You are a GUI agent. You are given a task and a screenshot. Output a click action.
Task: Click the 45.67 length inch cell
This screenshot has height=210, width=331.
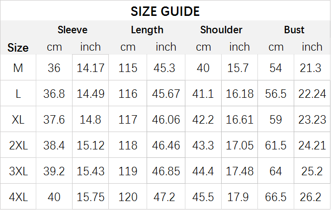click(166, 93)
